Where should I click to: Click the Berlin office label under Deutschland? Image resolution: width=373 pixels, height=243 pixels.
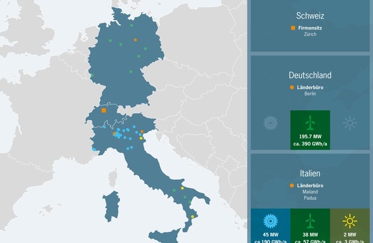[310, 94]
